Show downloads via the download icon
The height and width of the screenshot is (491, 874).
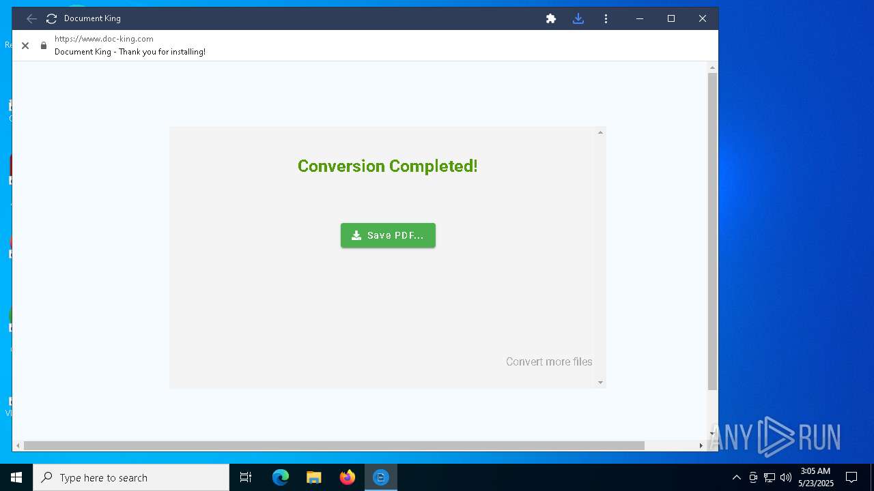tap(578, 18)
